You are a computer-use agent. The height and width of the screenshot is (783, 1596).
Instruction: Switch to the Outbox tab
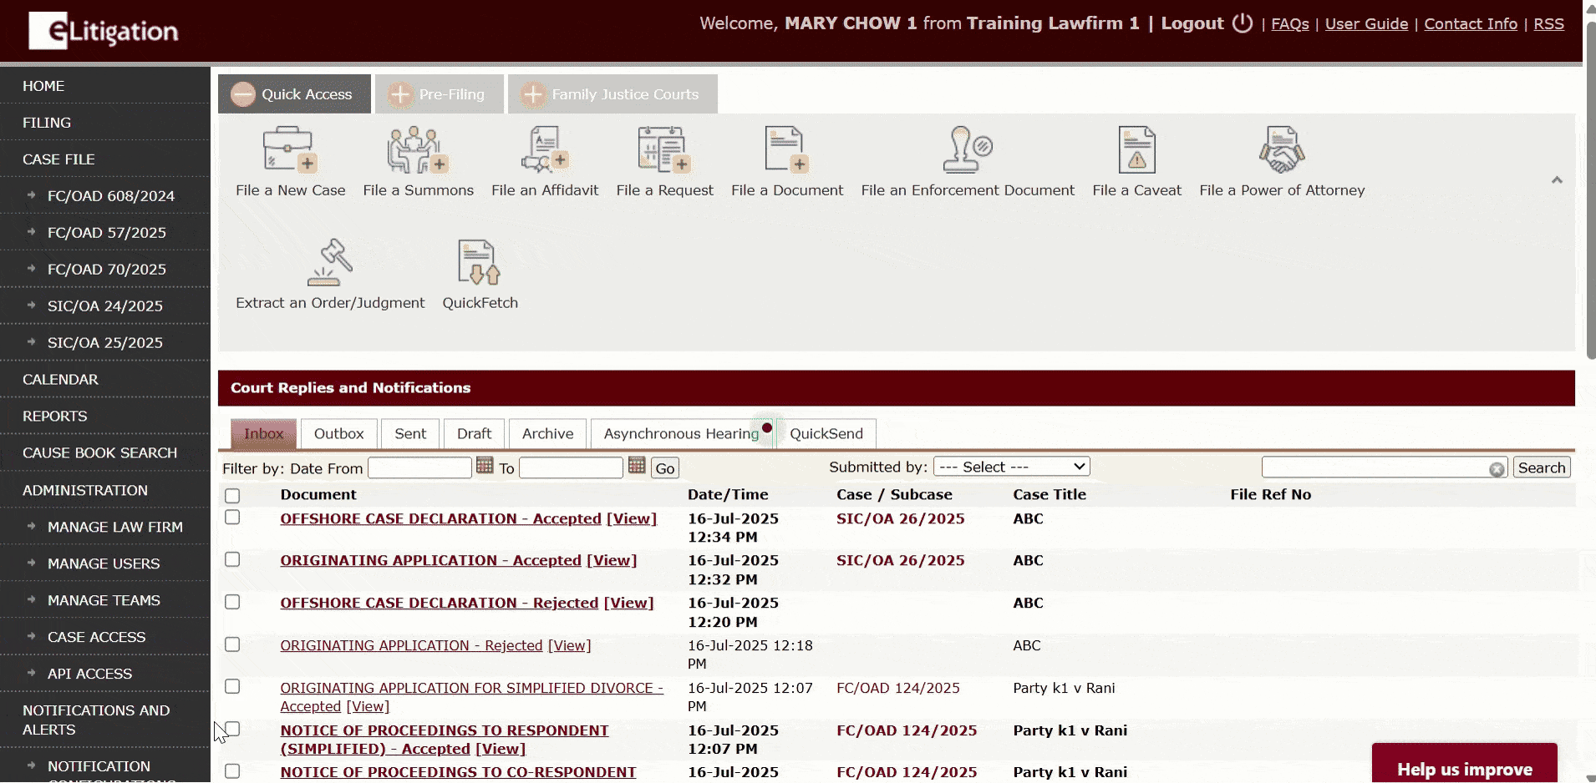[338, 434]
